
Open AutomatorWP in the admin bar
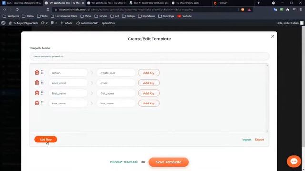pos(87,23)
